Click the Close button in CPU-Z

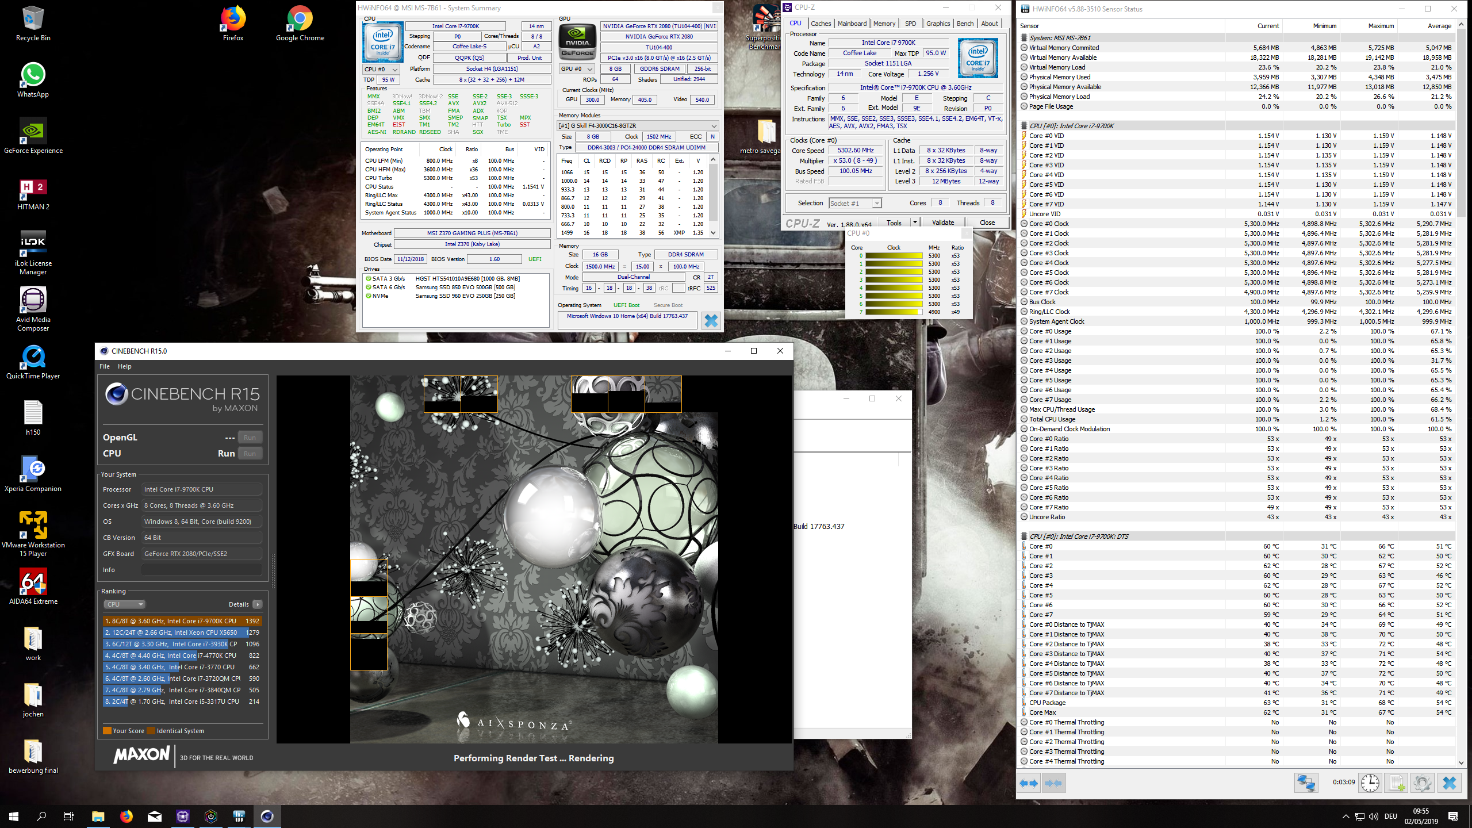[x=987, y=223]
